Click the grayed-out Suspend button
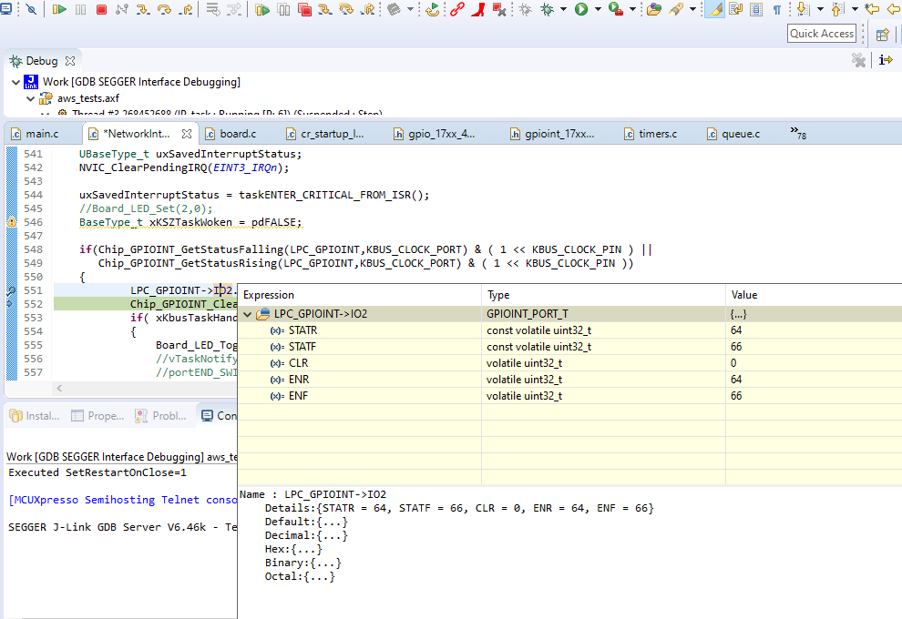This screenshot has width=902, height=619. (x=80, y=10)
